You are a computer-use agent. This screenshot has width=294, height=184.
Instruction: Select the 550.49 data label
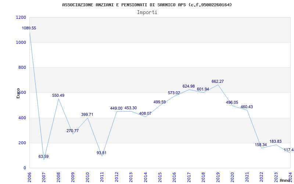(x=58, y=95)
